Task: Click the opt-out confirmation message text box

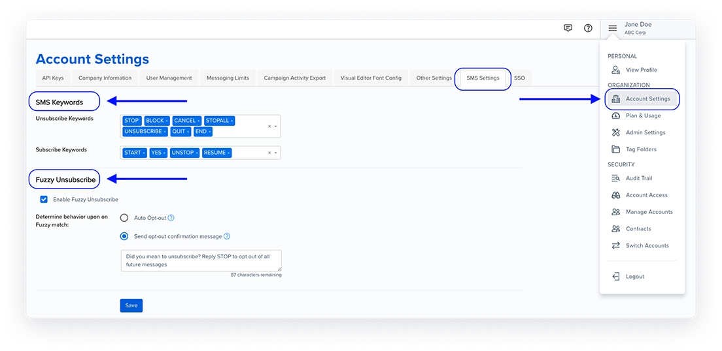Action: point(201,260)
